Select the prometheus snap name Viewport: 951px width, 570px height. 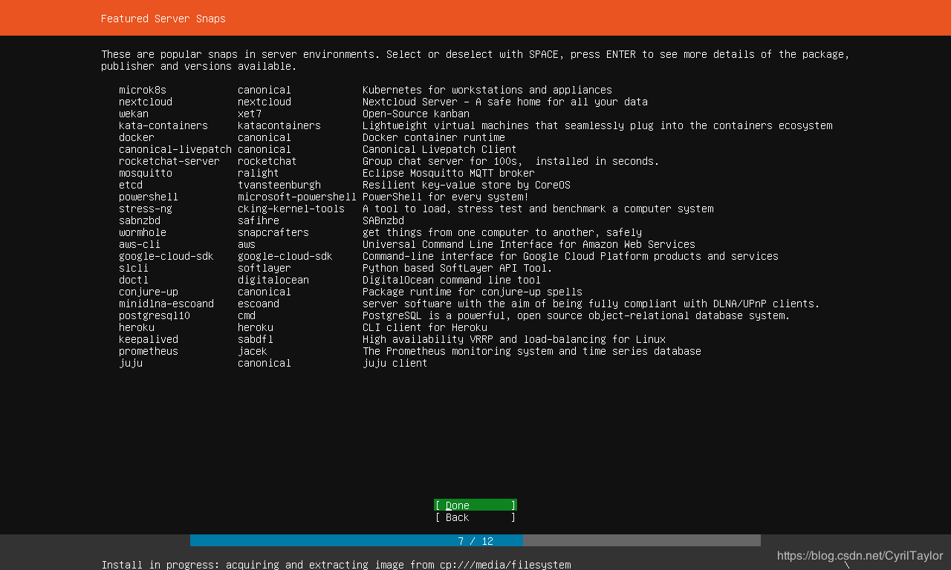click(149, 351)
